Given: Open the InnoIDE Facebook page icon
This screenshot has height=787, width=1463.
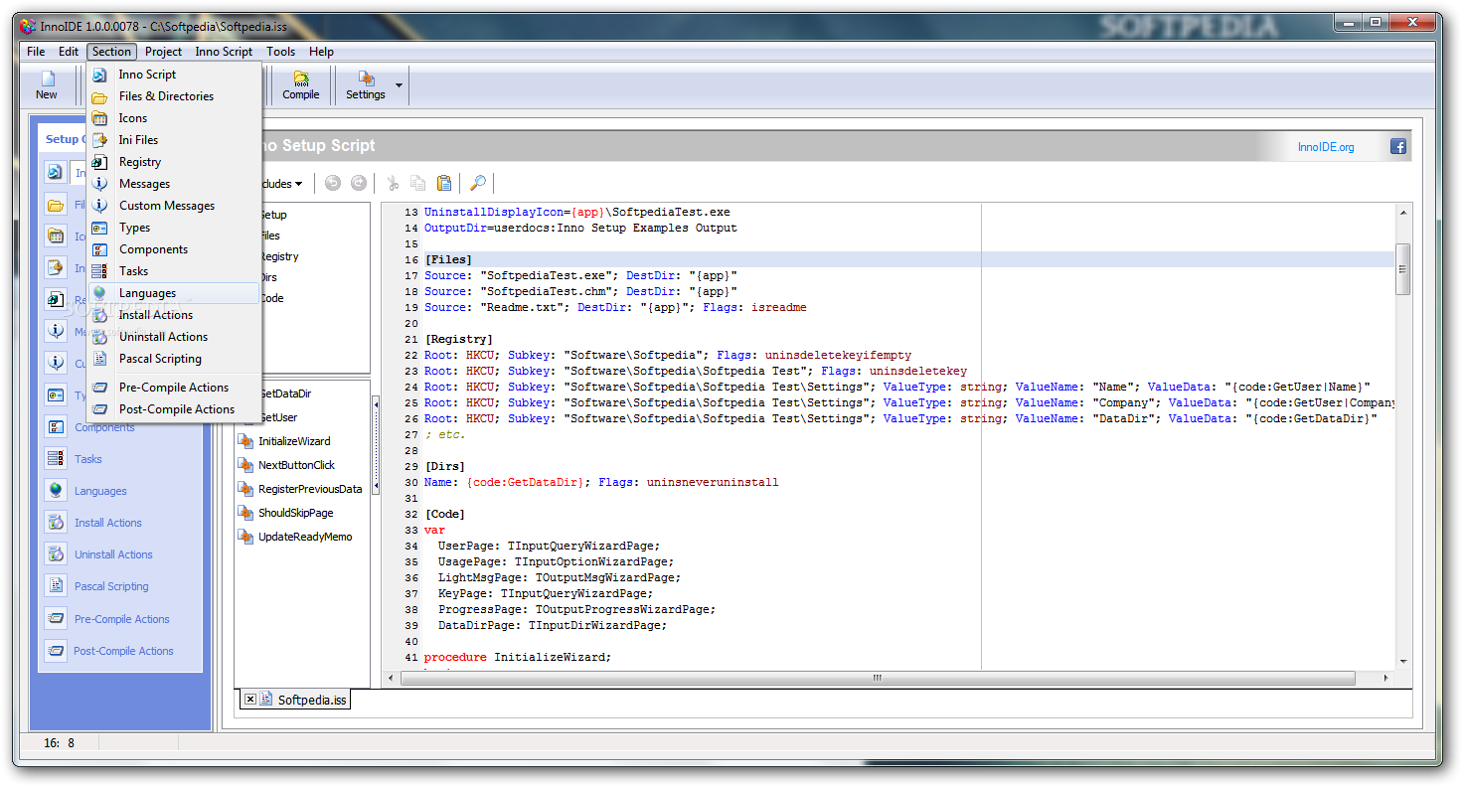Looking at the screenshot, I should 1397,147.
